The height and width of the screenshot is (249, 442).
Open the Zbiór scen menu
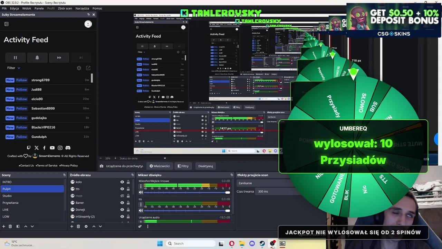[65, 8]
